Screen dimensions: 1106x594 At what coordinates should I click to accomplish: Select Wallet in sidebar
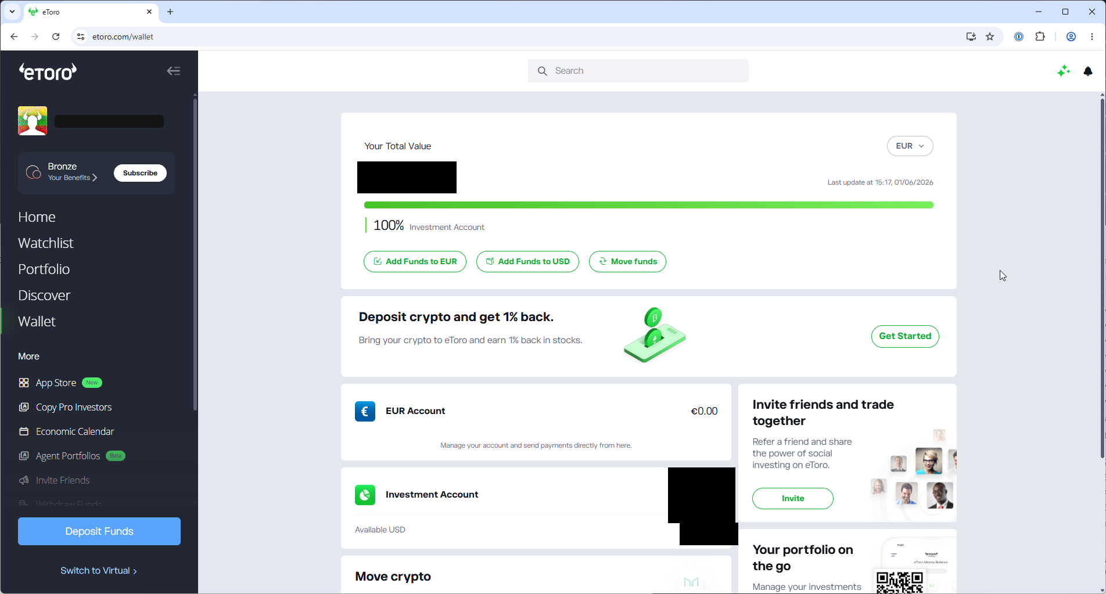coord(37,321)
